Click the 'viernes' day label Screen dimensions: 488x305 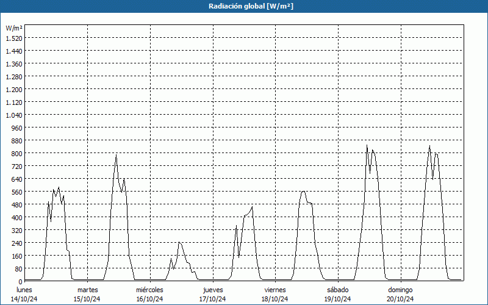tap(275, 290)
